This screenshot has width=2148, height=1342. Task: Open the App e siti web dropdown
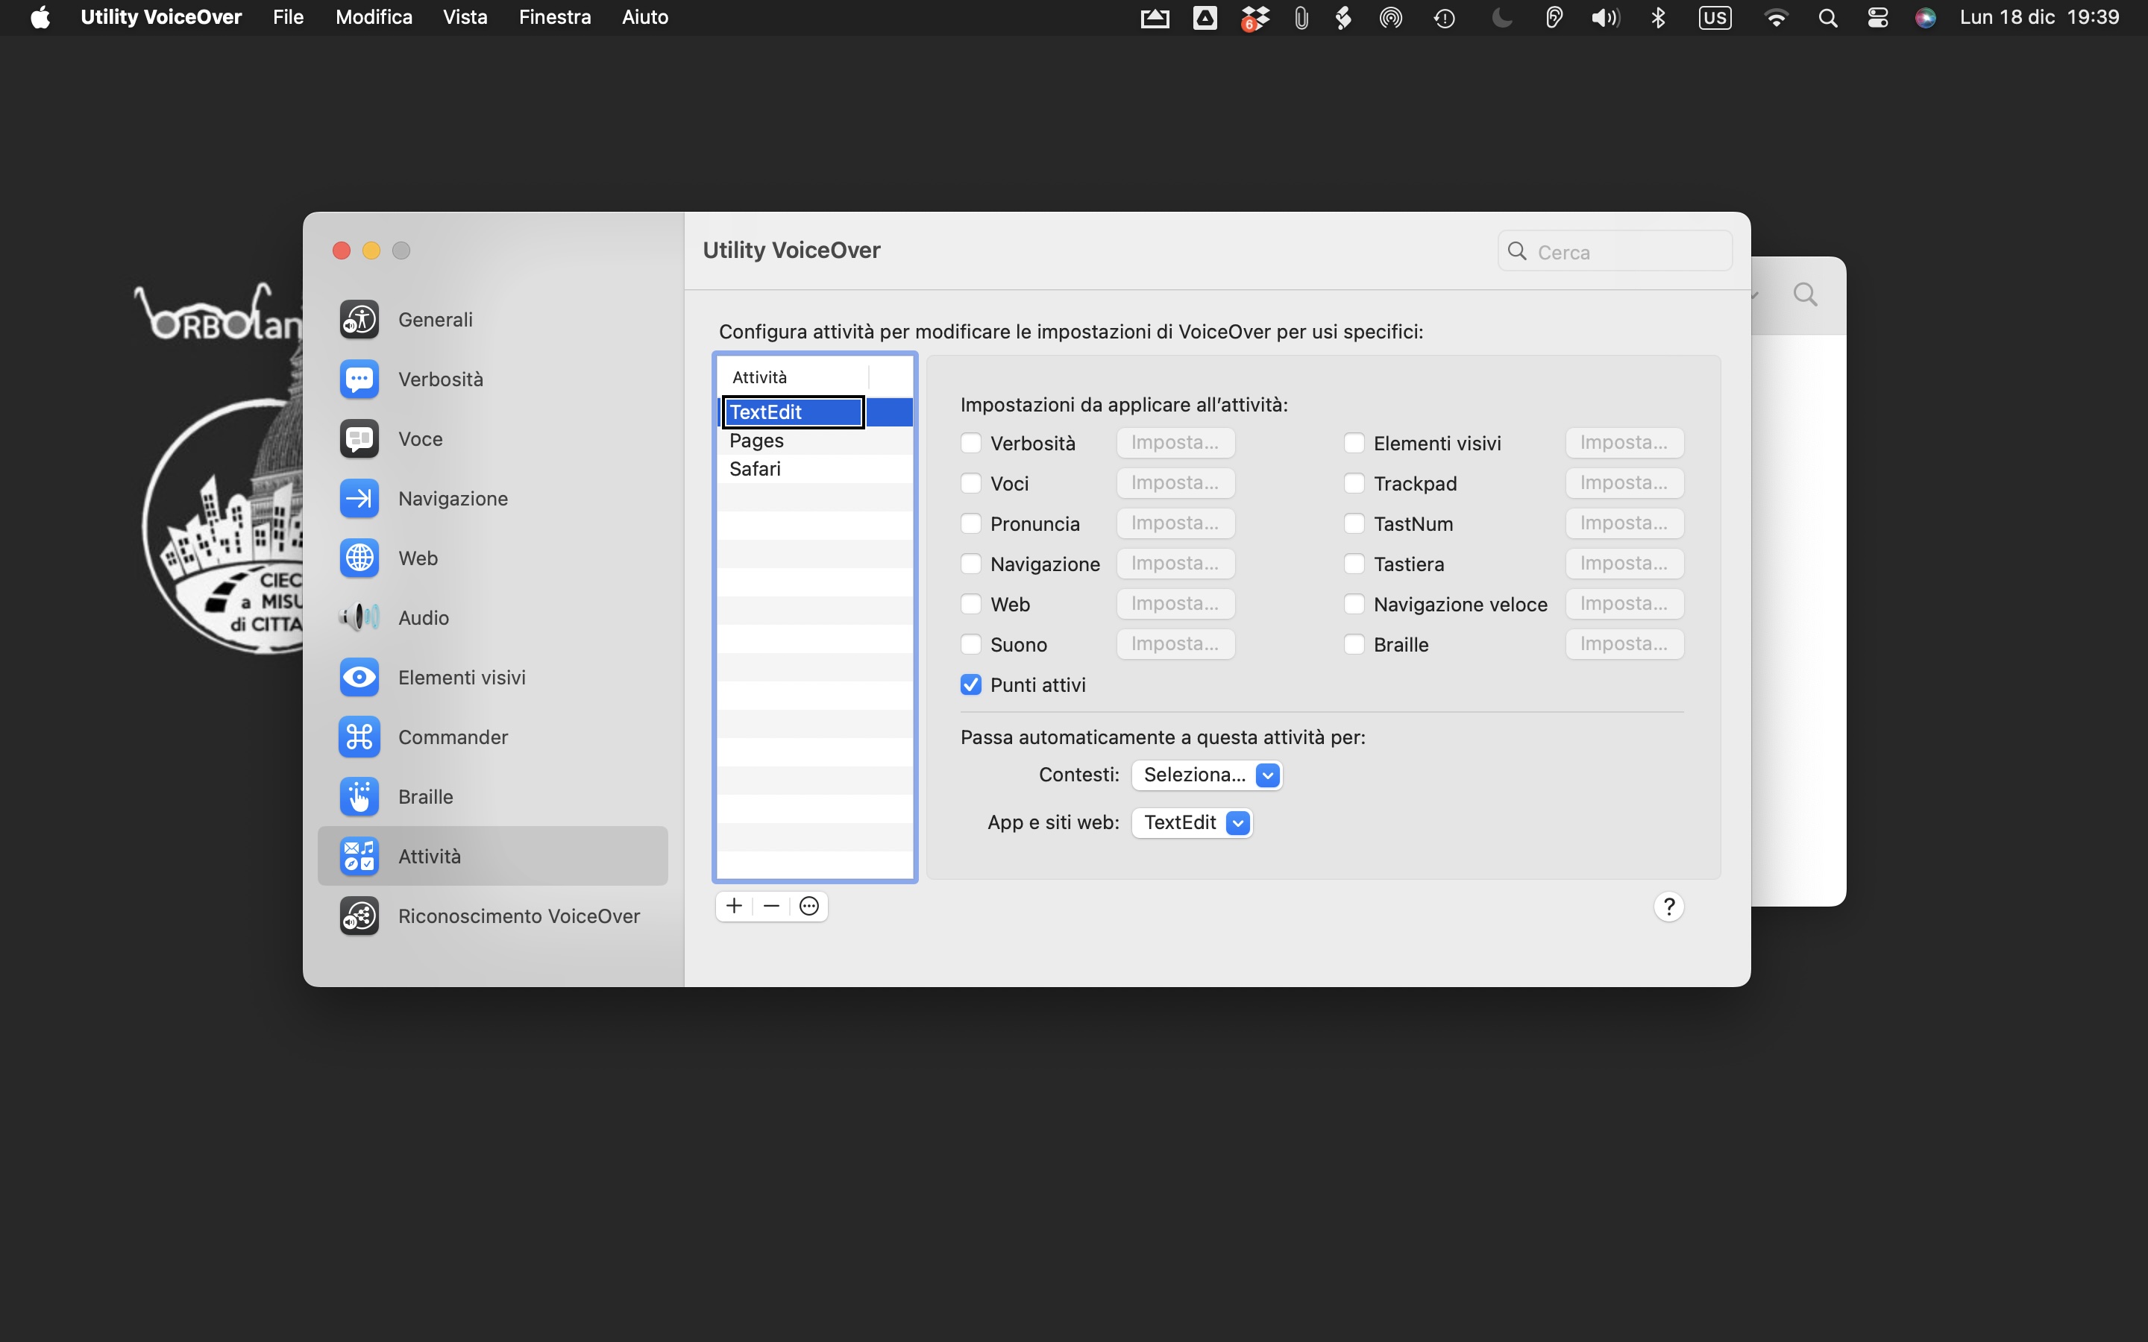[x=1192, y=823]
